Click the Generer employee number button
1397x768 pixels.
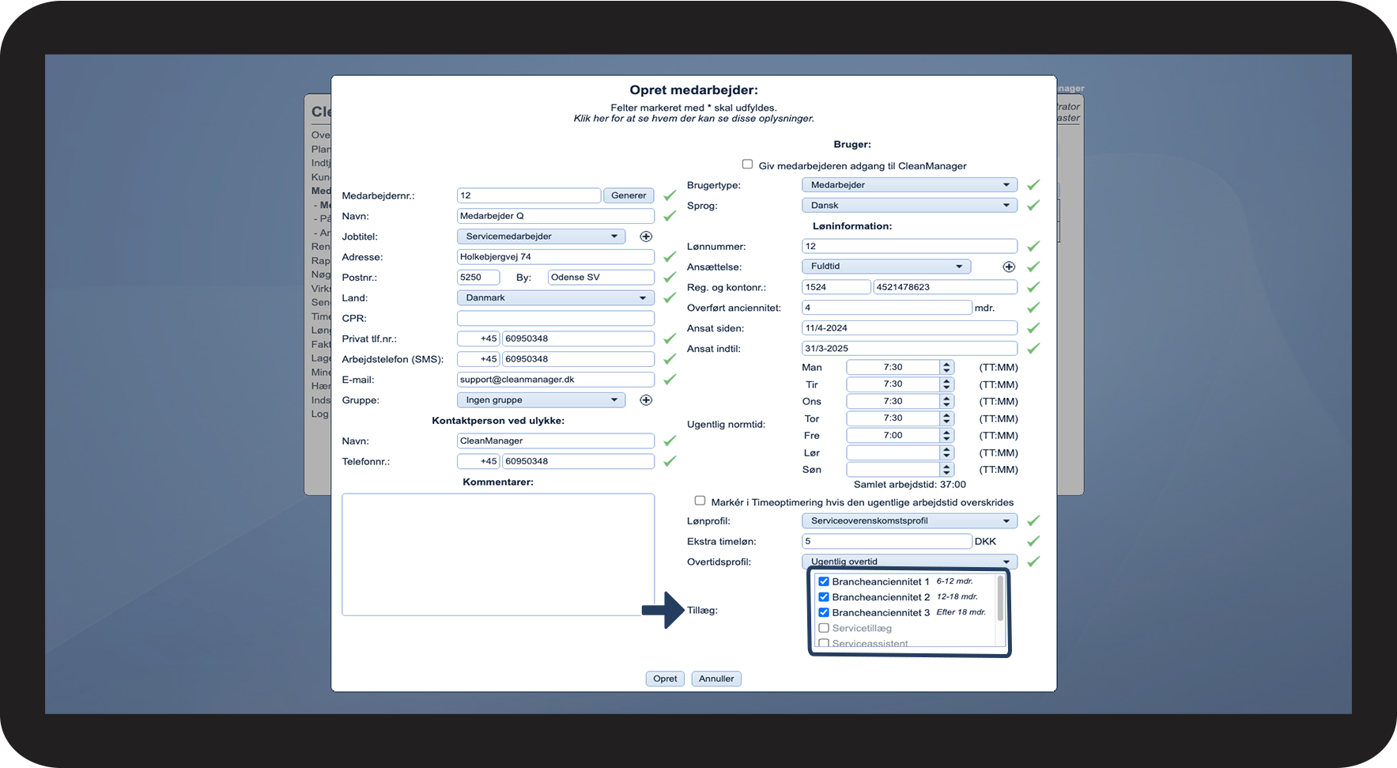tap(629, 195)
